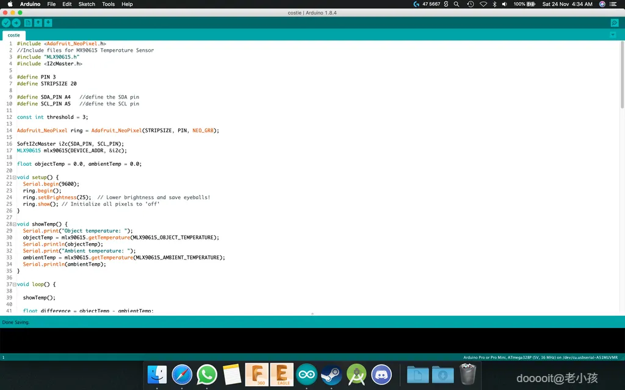
Task: Open the Tools menu
Action: [108, 4]
